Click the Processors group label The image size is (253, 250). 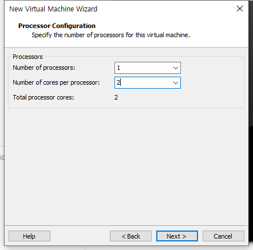click(x=27, y=57)
